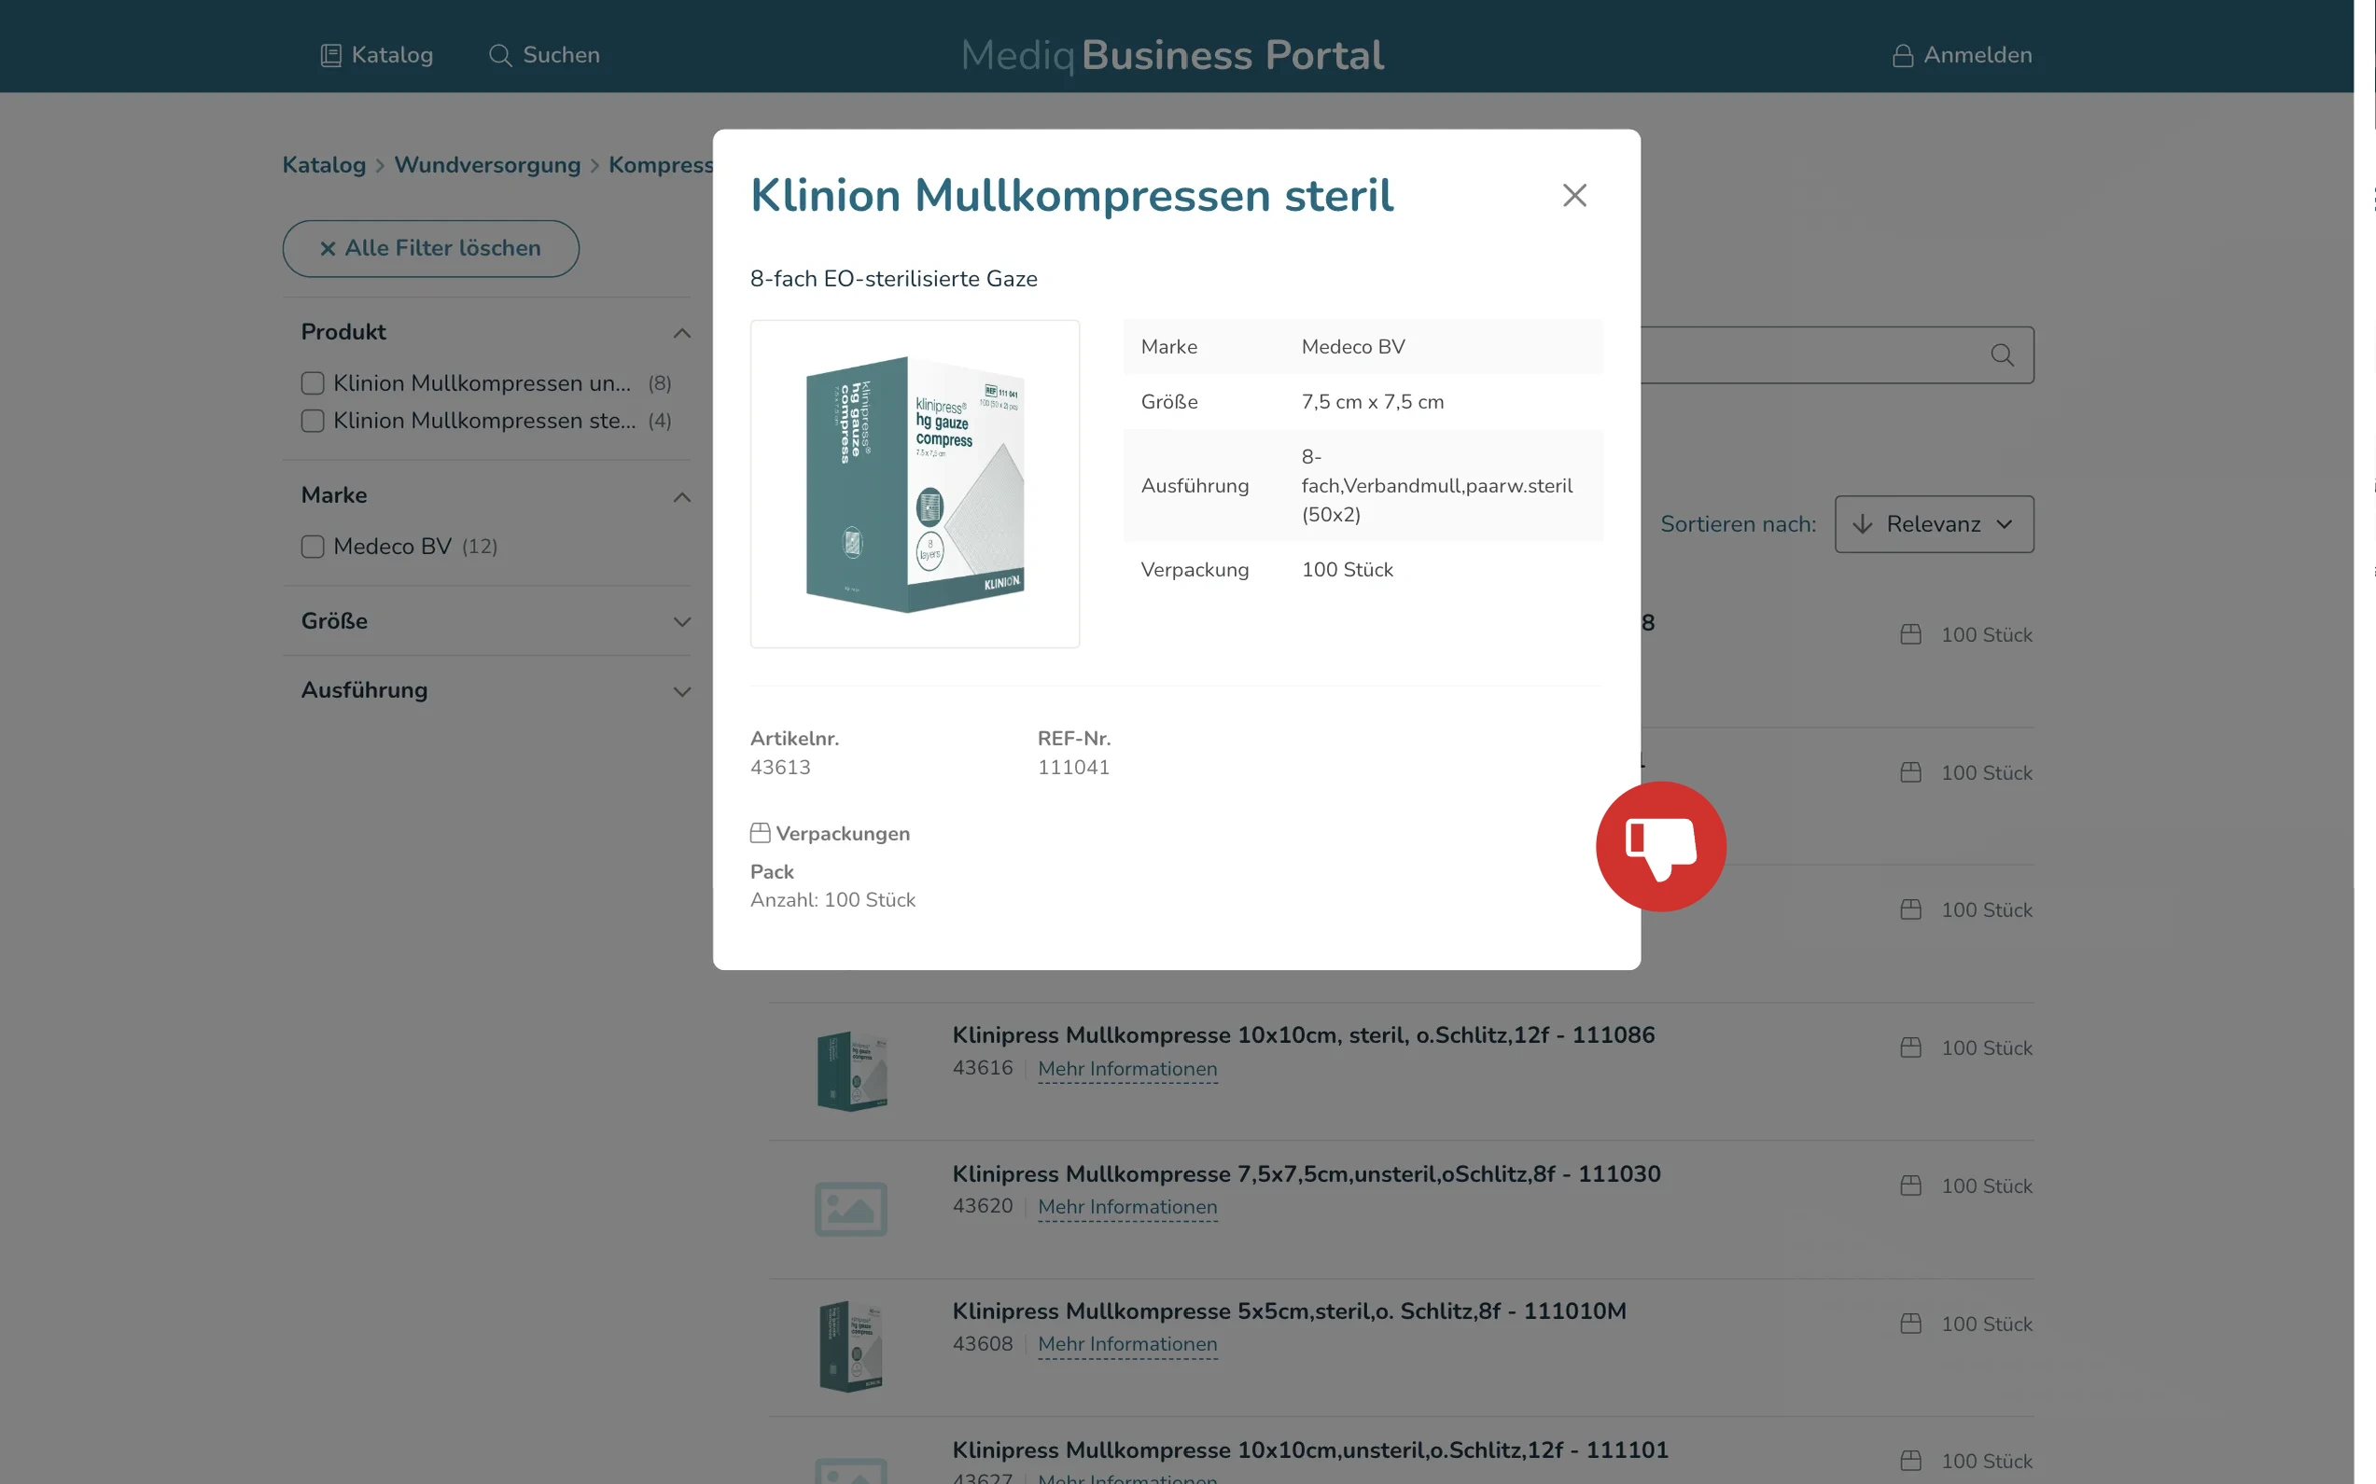Viewport: 2376px width, 1484px height.
Task: Go to Wundversorgung breadcrumb link
Action: click(x=487, y=165)
